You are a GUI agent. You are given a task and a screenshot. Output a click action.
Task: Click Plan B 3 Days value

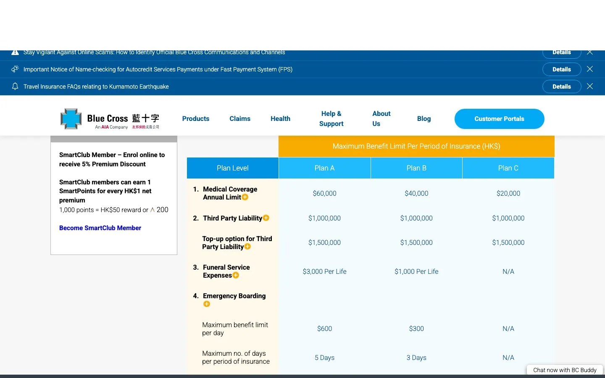[416, 357]
